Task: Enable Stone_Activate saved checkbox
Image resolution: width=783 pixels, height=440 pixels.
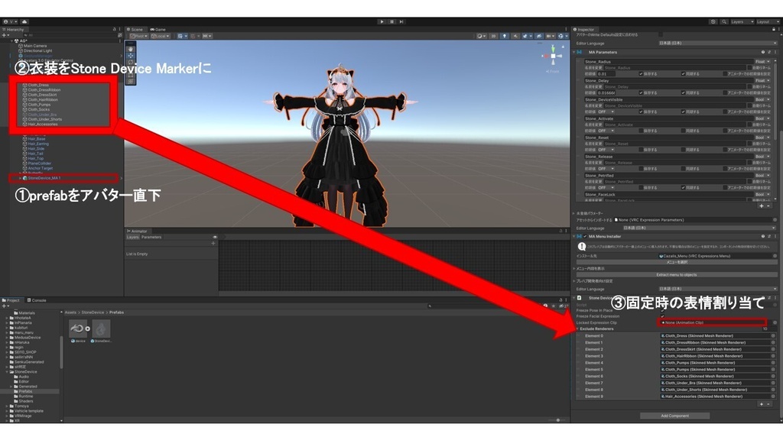Action: point(642,131)
